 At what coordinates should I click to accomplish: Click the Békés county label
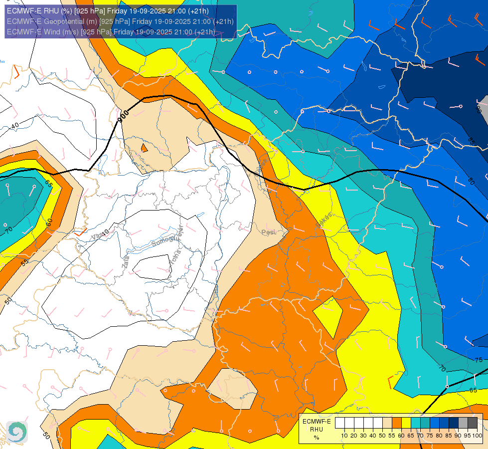[324, 220]
